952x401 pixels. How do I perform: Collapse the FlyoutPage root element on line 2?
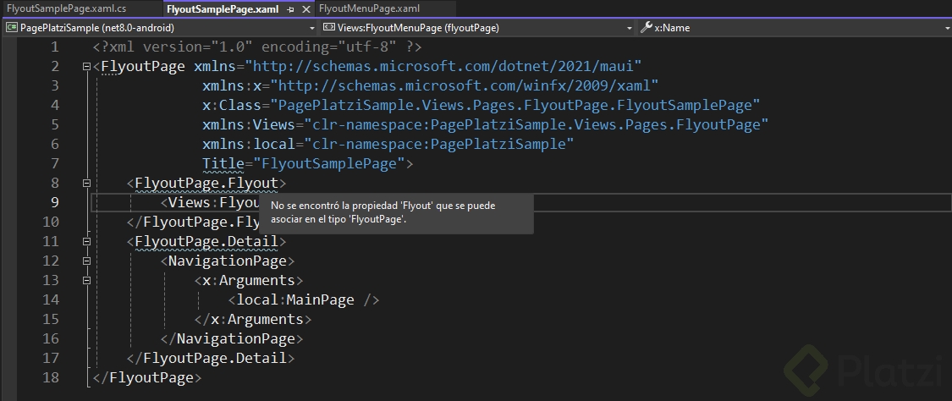[x=86, y=67]
